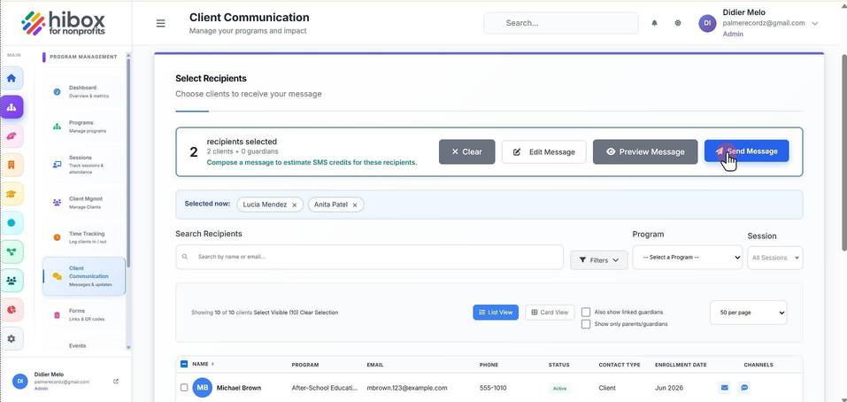Click the Dashboard globe icon in sidebar
Screen dimensions: 847x402
58,92
